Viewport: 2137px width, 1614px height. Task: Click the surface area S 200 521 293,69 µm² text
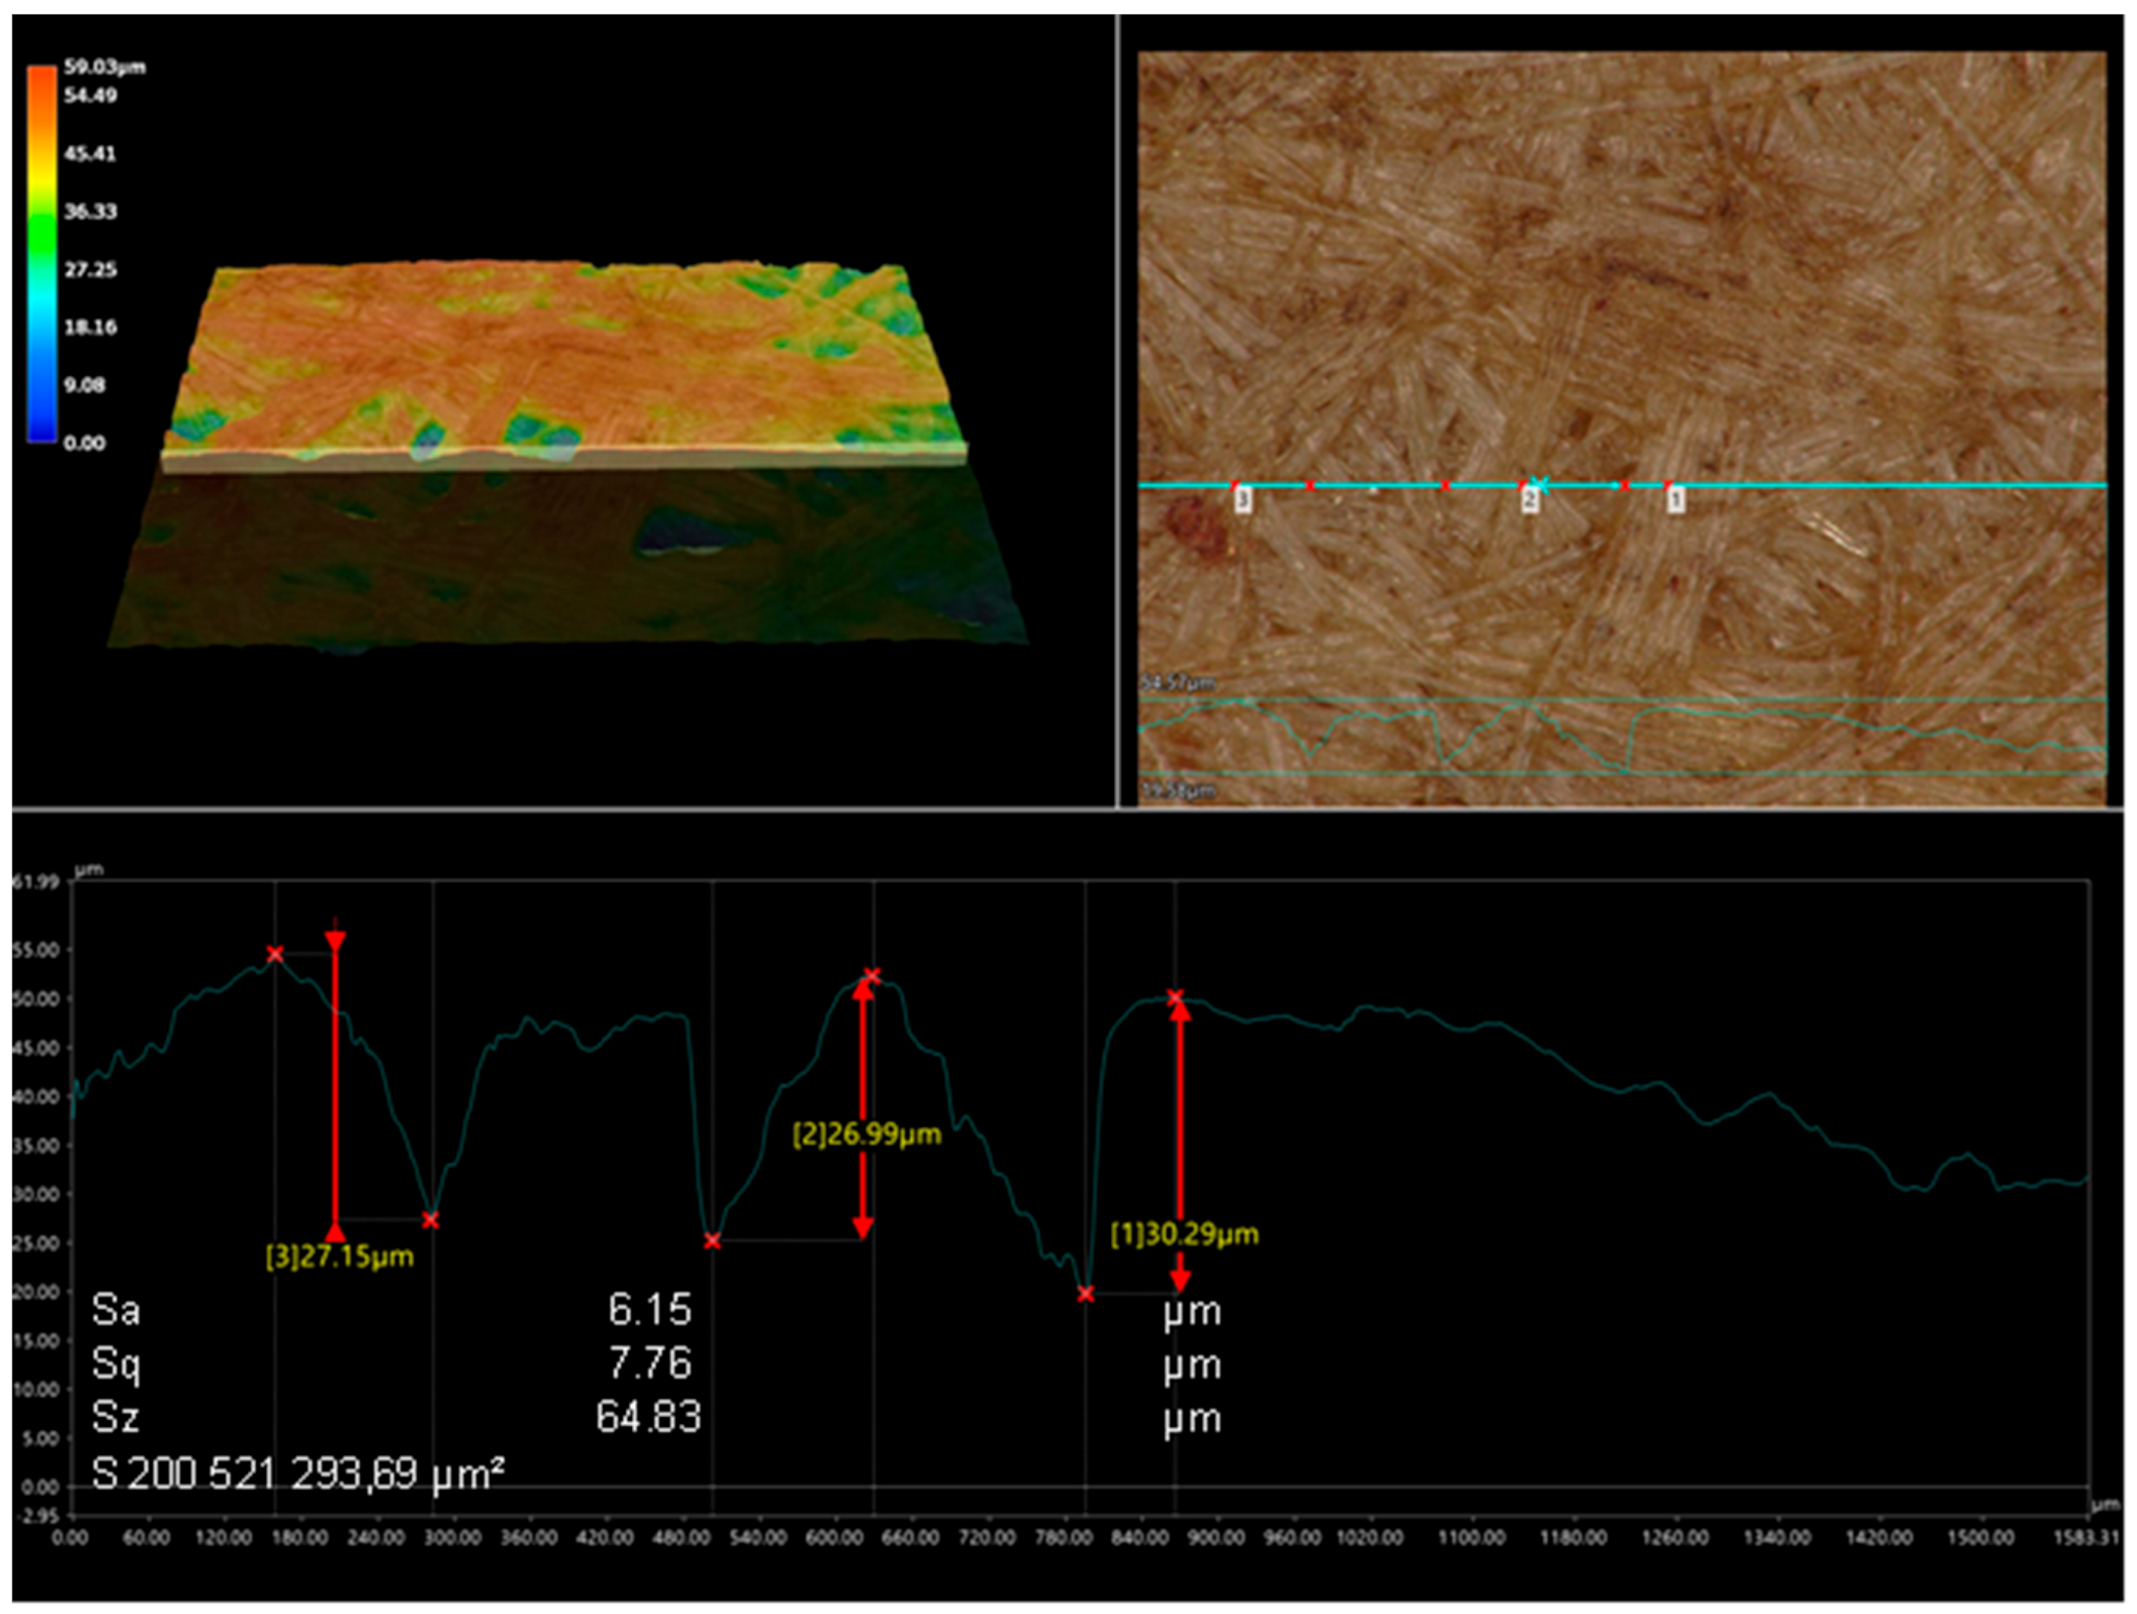[x=298, y=1474]
